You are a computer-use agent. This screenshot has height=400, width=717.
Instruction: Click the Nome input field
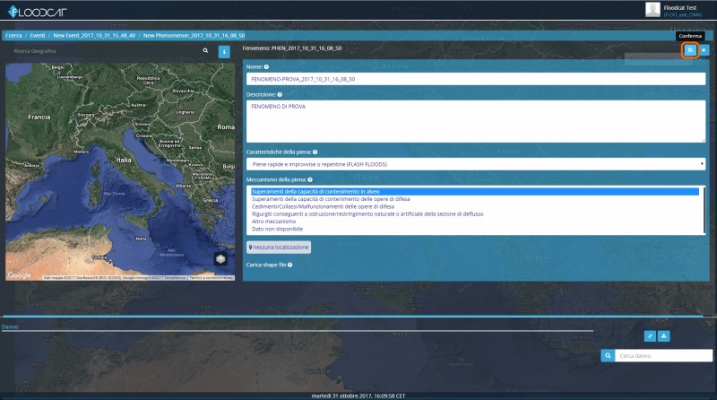coord(476,79)
